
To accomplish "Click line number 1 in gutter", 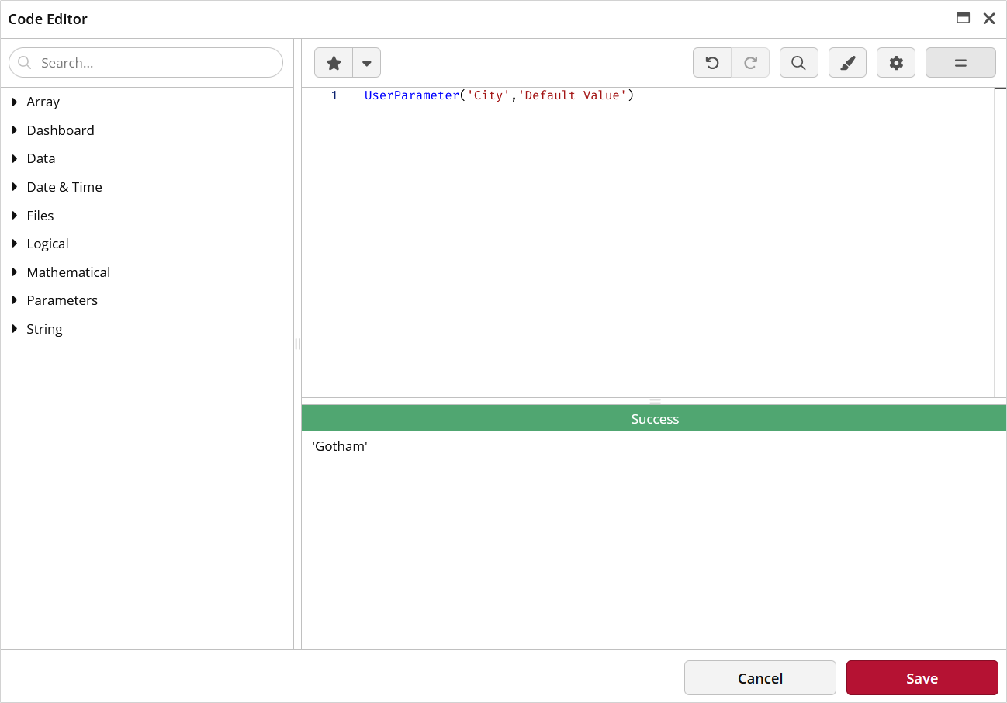I will [334, 95].
